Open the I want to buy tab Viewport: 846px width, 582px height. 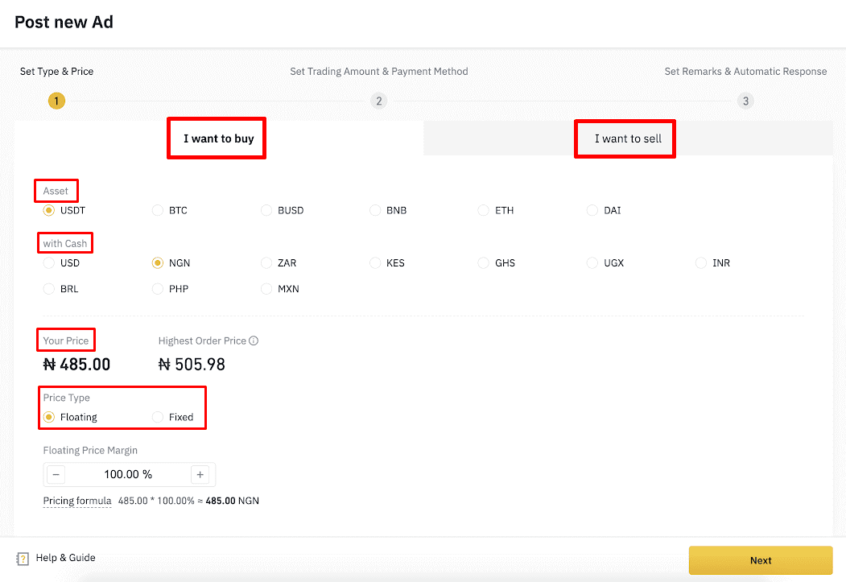(218, 138)
